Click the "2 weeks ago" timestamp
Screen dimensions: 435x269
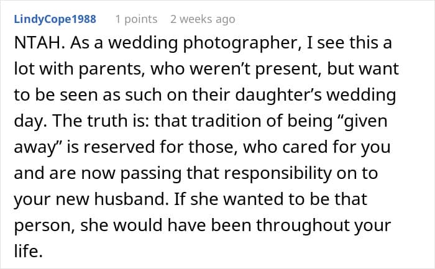203,19
